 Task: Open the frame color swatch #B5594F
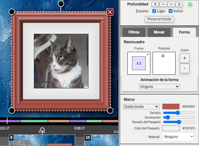171,106
